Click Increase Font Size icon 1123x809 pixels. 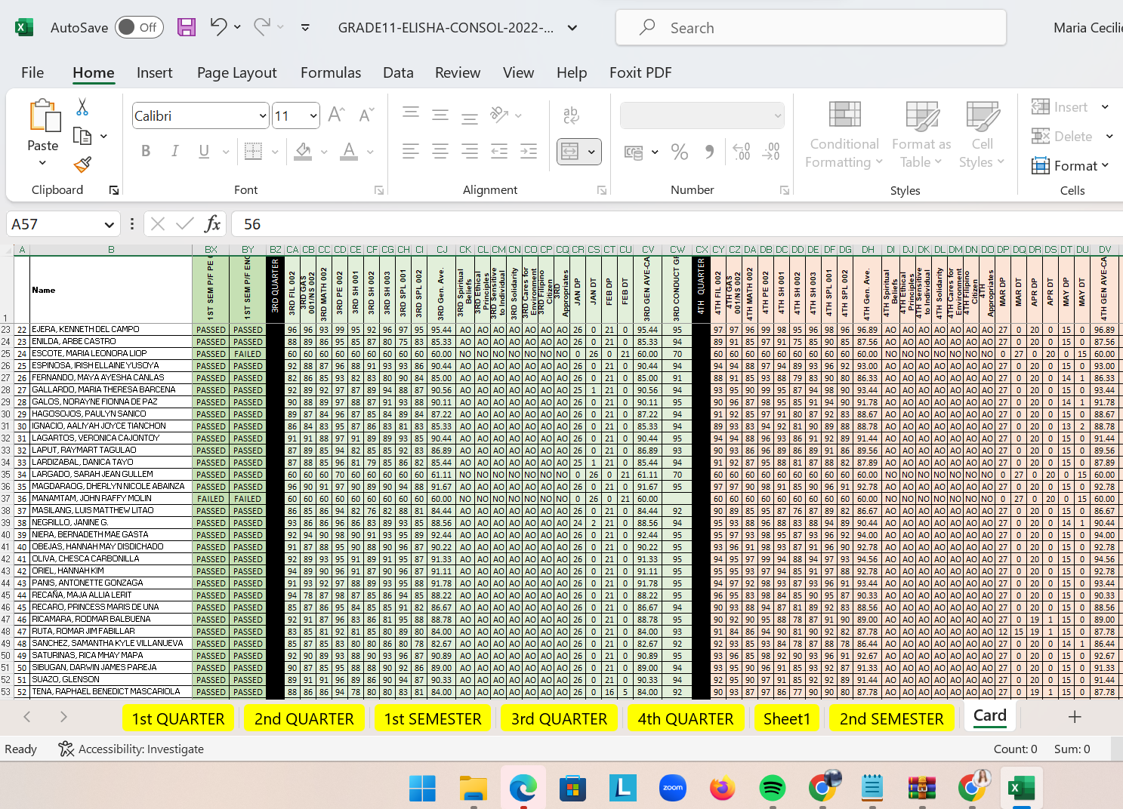point(337,115)
